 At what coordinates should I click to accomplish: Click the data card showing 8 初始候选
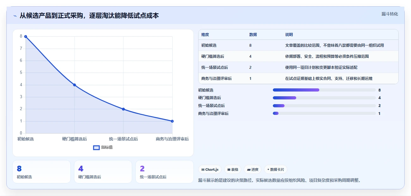pyautogui.click(x=41, y=172)
